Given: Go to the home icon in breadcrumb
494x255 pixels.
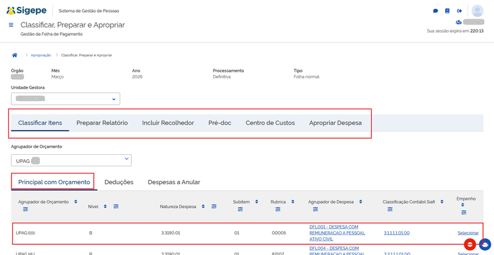Looking at the screenshot, I should click(x=15, y=55).
